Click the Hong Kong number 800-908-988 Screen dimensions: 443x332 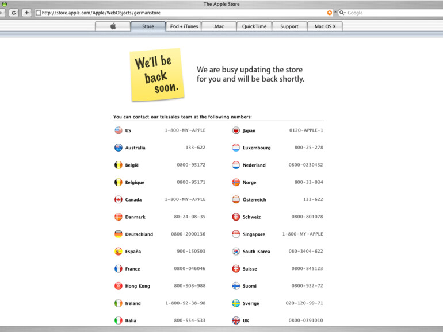tap(190, 285)
